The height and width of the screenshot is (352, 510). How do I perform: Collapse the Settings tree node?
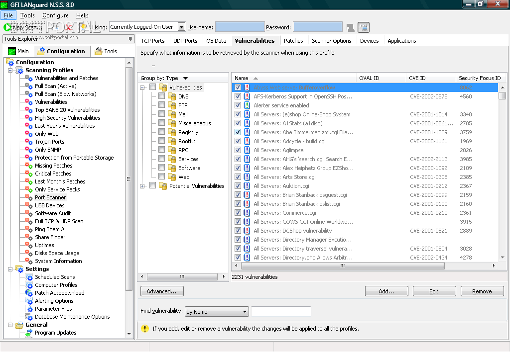coord(10,269)
